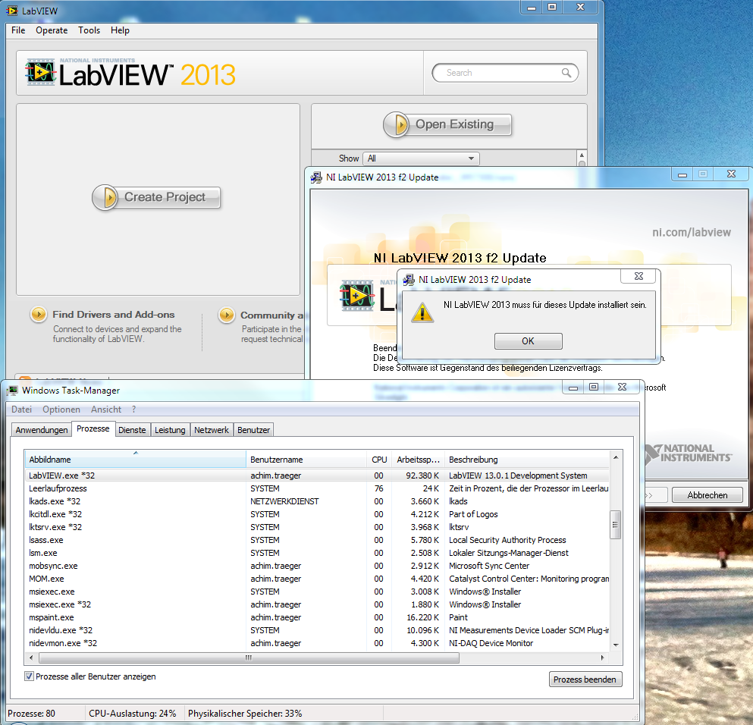
Task: Select the mobsync.exe process row
Action: [317, 566]
